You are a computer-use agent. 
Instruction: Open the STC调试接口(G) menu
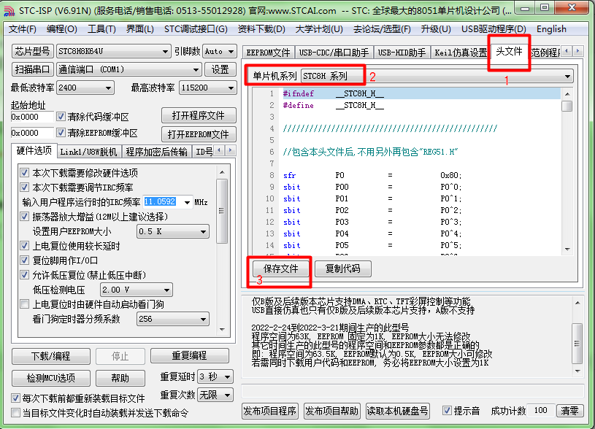click(x=196, y=29)
